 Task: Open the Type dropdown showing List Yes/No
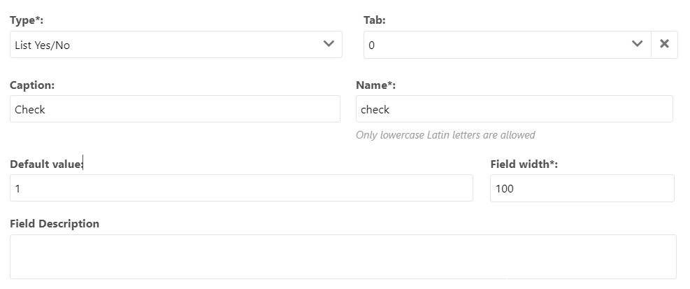[x=176, y=44]
